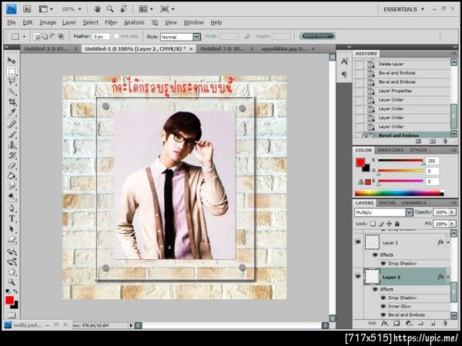The width and height of the screenshot is (462, 346).
Task: Click the Rotate View tool in the top bar
Action: click(123, 9)
